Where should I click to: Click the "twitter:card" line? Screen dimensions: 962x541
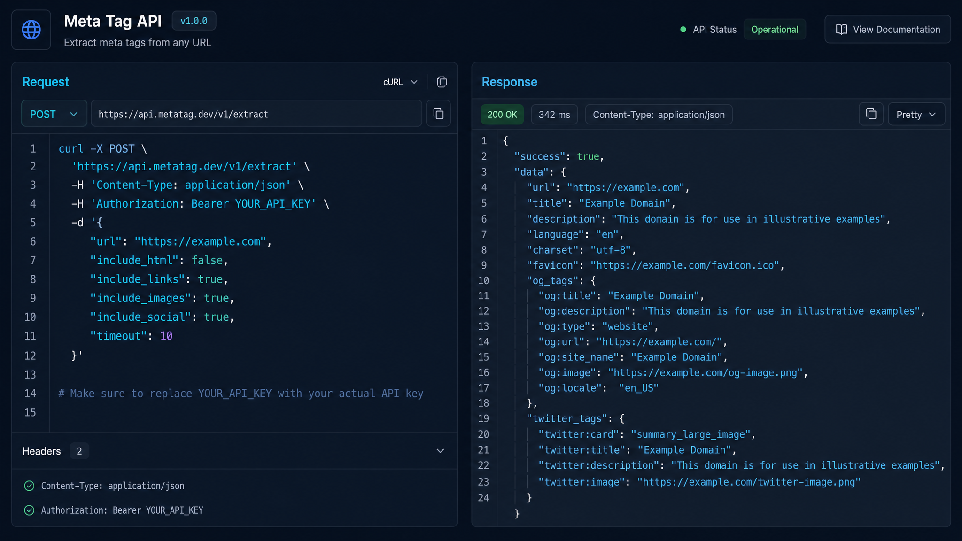(647, 434)
